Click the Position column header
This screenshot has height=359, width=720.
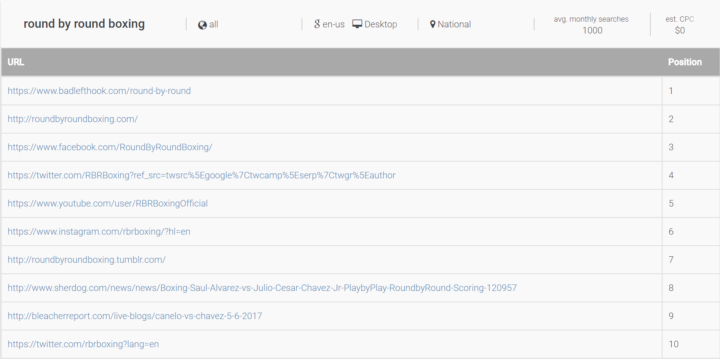tap(685, 62)
